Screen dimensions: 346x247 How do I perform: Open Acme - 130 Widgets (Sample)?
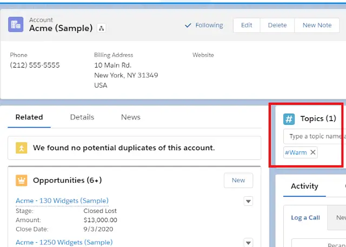point(62,201)
